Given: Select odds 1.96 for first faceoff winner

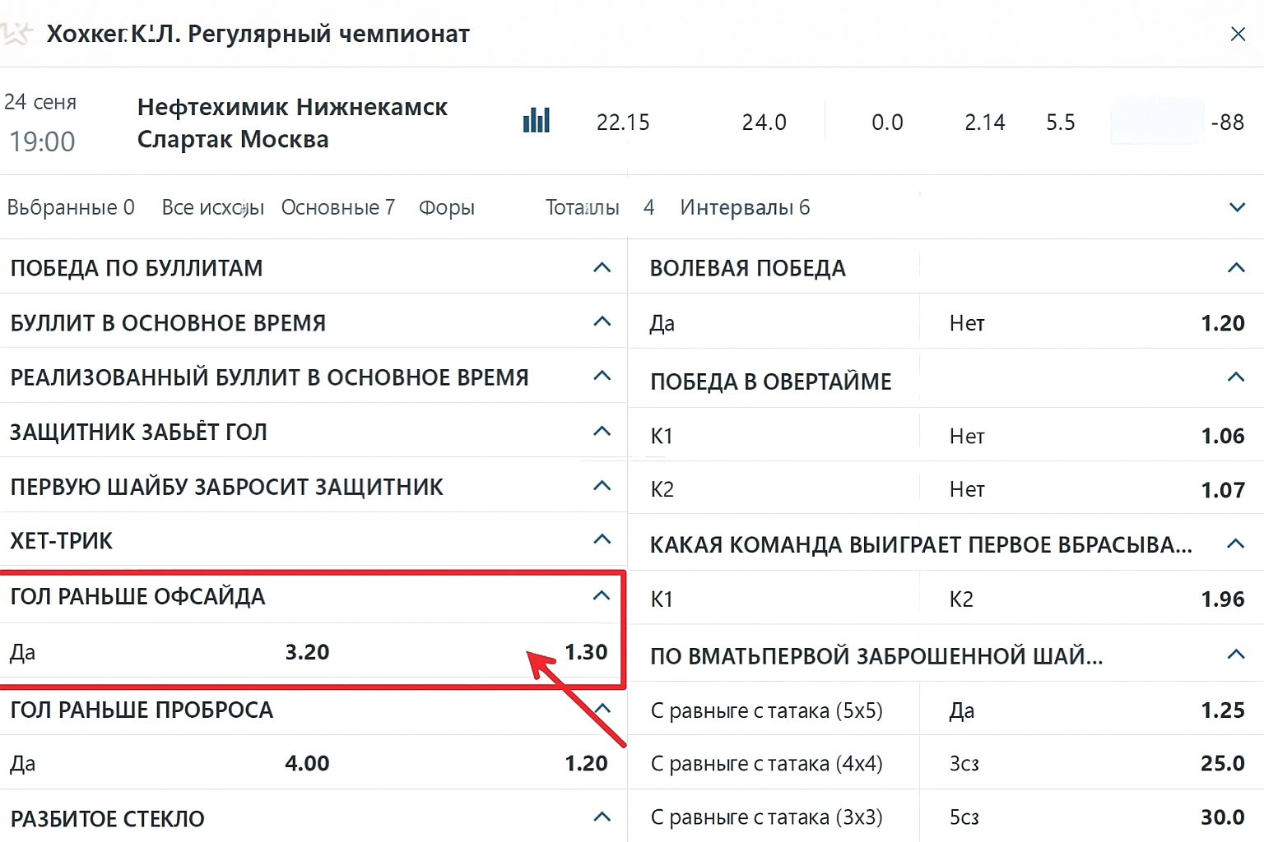Looking at the screenshot, I should coord(1222,599).
